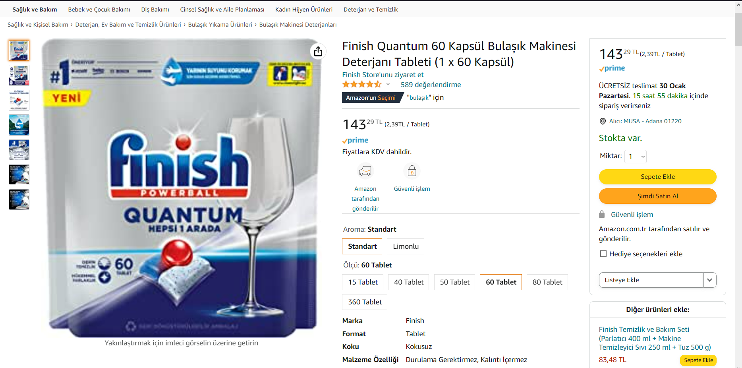Click the prime logo under main price
Image resolution: width=742 pixels, height=368 pixels.
coord(355,140)
